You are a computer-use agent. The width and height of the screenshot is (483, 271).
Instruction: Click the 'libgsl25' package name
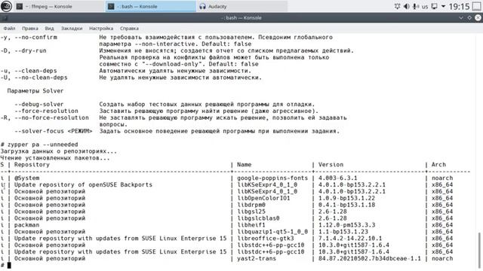click(x=251, y=212)
